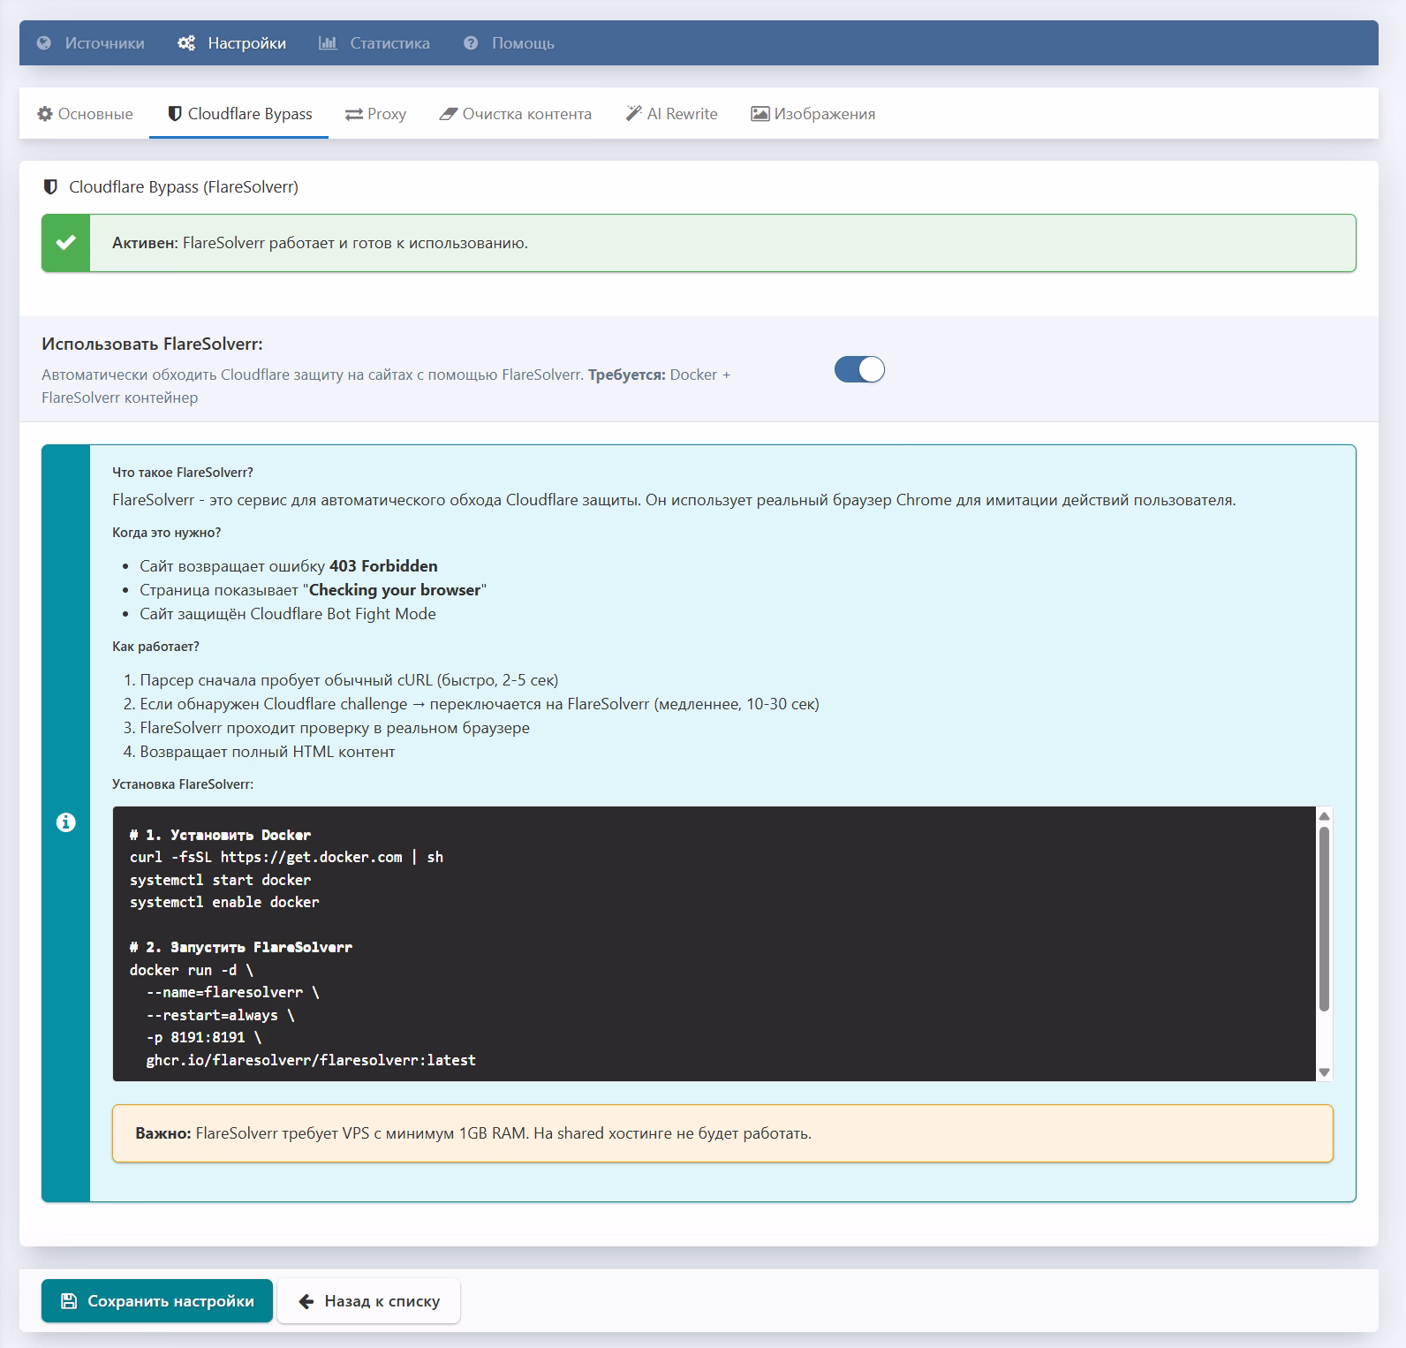
Task: Click the code block scrollbar thumb
Action: click(x=1324, y=919)
